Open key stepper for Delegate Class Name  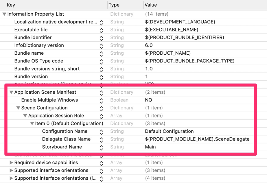click(101, 140)
